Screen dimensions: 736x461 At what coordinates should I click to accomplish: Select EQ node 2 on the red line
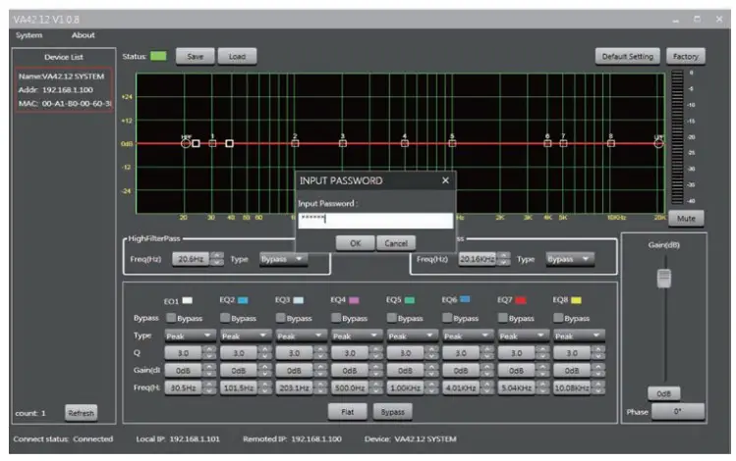295,143
